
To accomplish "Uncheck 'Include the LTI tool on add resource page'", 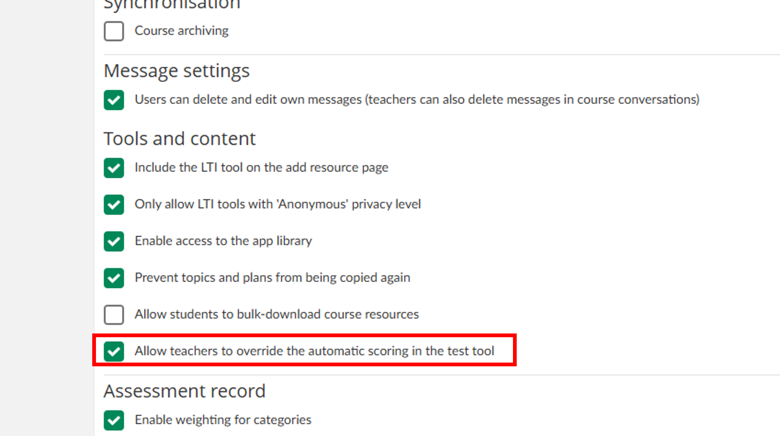I will tap(114, 167).
